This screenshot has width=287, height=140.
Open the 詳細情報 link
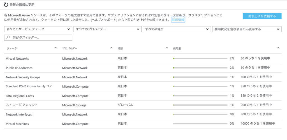(178, 20)
